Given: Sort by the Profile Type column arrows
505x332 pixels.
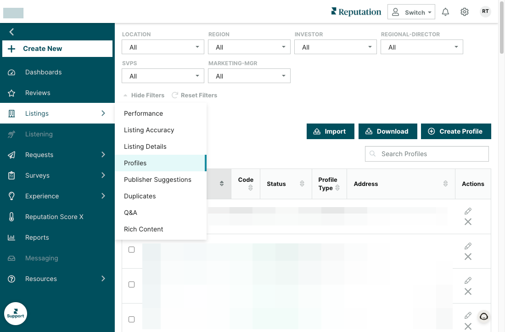Looking at the screenshot, I should tap(337, 188).
